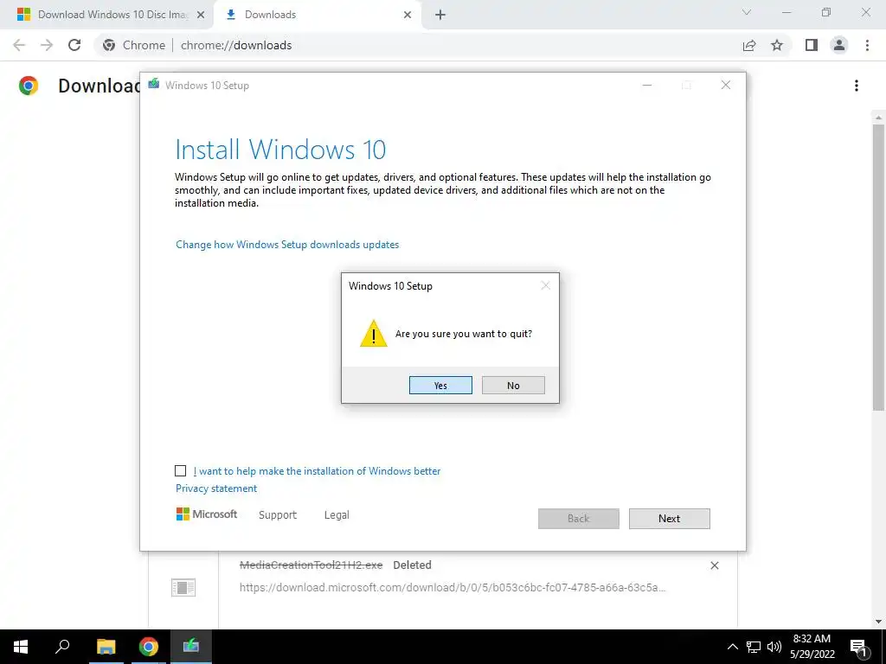This screenshot has height=664, width=886.
Task: Open Change how Windows Setup downloads updates
Action: (287, 245)
